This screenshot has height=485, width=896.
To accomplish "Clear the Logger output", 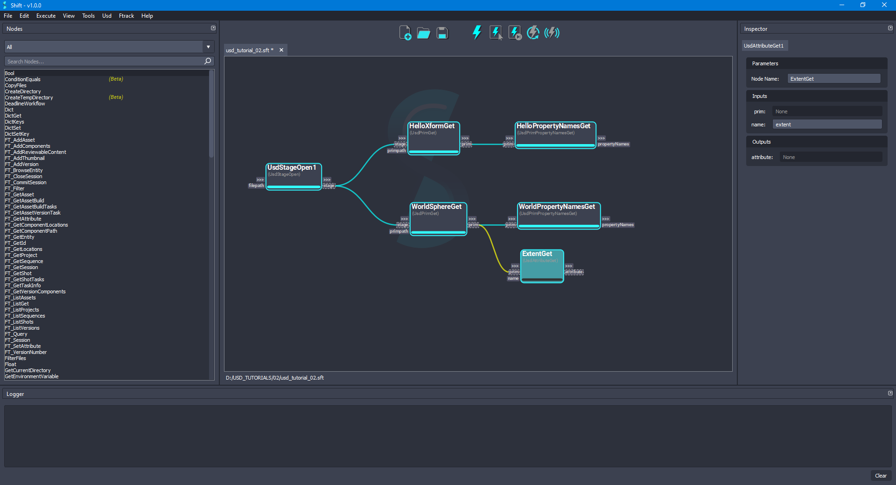I will (x=881, y=476).
